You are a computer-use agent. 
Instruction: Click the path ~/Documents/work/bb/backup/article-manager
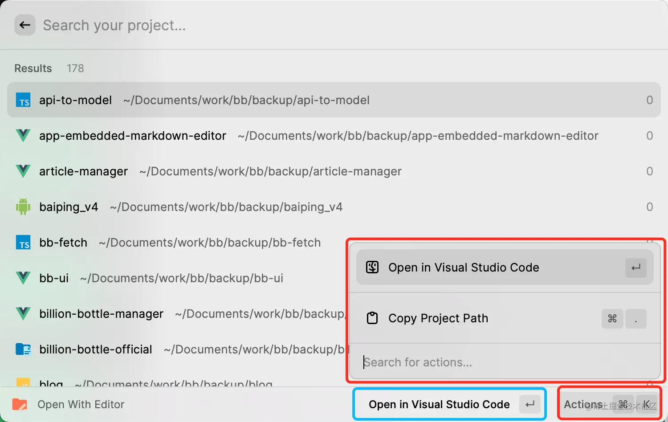coord(270,171)
